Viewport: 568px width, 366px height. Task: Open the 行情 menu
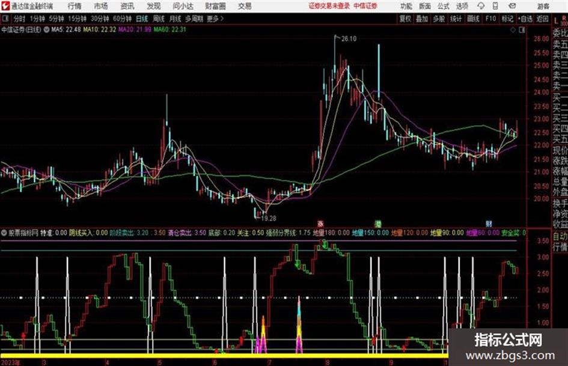coord(75,6)
